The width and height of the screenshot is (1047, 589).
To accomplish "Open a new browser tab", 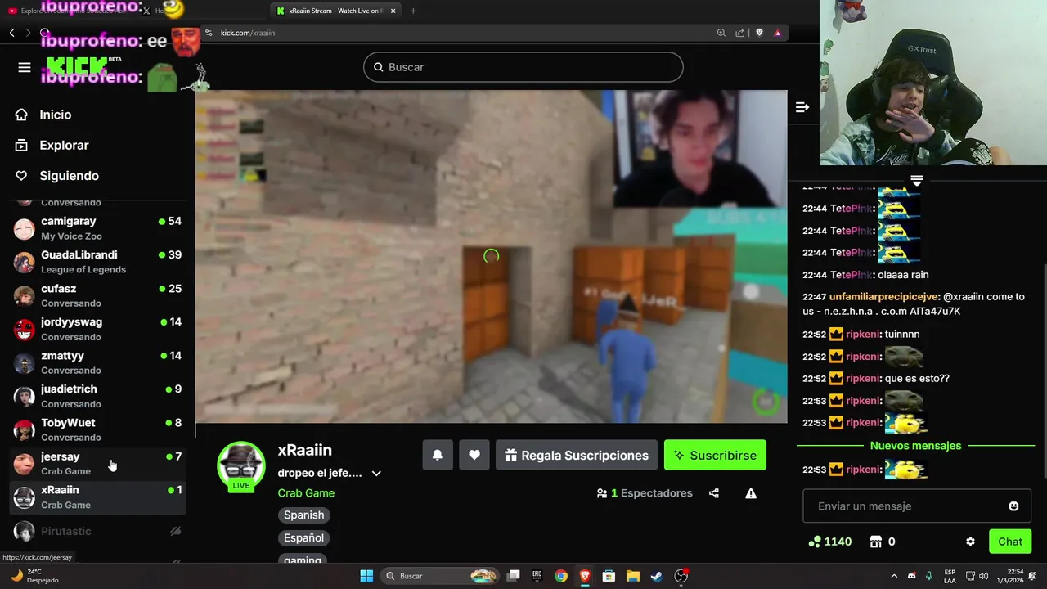I will pyautogui.click(x=412, y=11).
